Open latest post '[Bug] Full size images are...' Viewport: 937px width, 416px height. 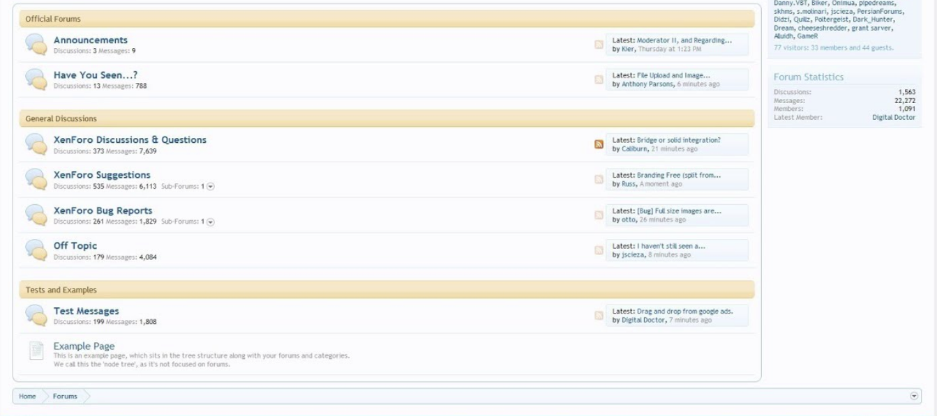click(x=680, y=210)
